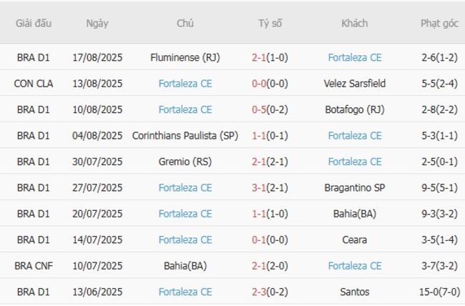Viewport: 465px width, 306px height.
Task: Select the Botafogo (RJ) away team
Action: pos(355,109)
